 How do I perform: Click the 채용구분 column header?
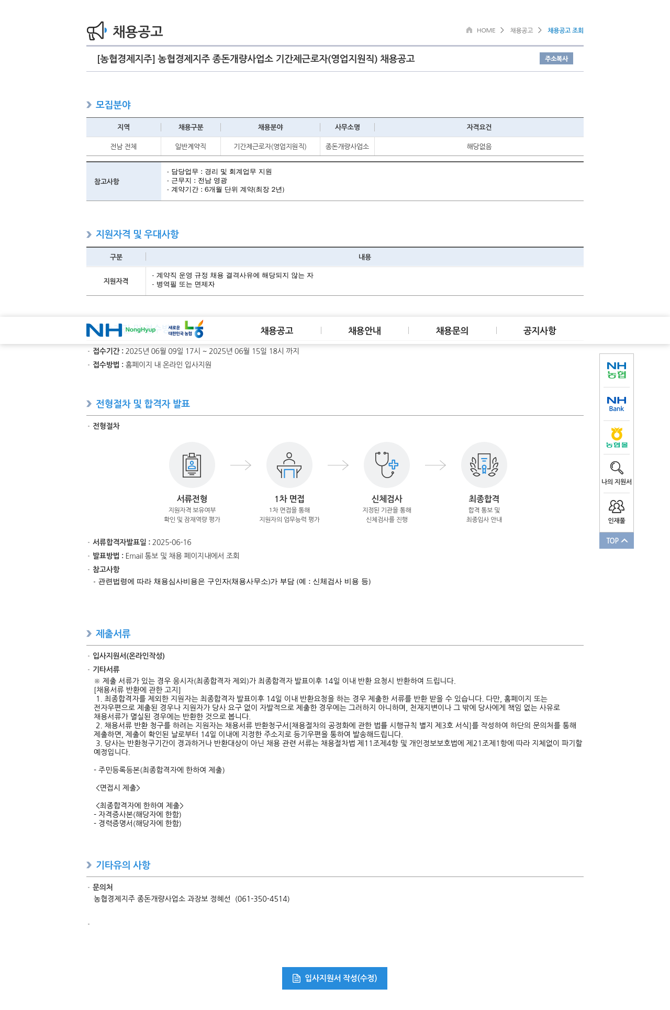pyautogui.click(x=191, y=127)
